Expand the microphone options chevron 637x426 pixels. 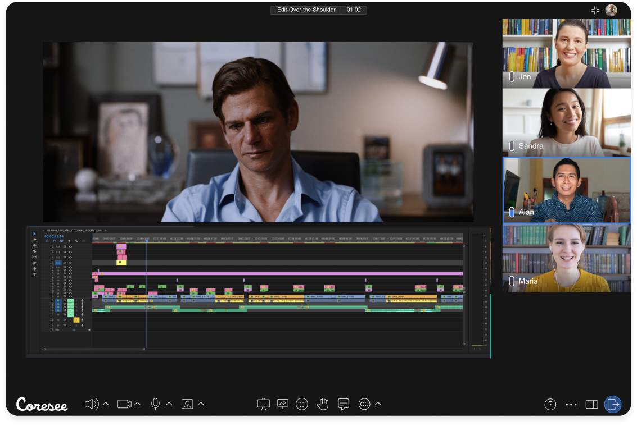tap(169, 404)
